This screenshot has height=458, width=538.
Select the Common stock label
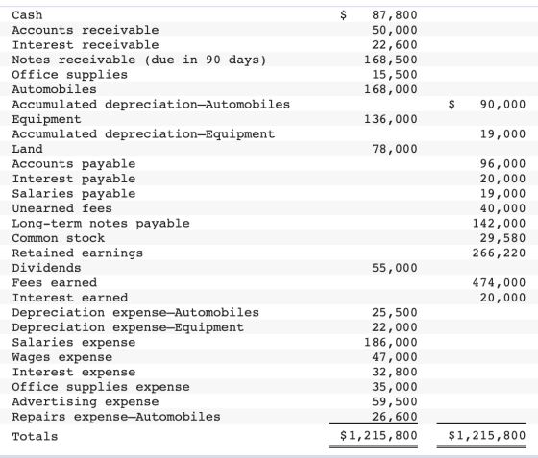click(58, 238)
